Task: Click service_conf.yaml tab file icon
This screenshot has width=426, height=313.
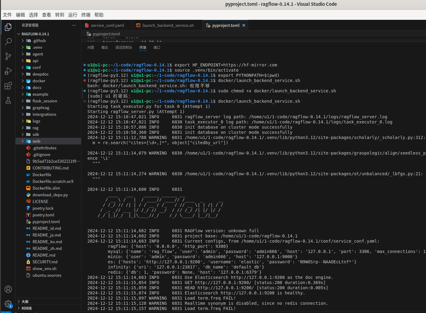Action: [87, 25]
